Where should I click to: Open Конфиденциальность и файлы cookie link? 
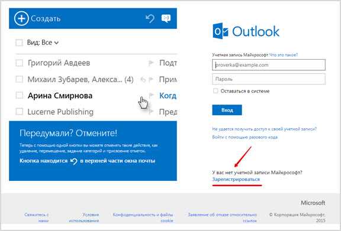(143, 217)
